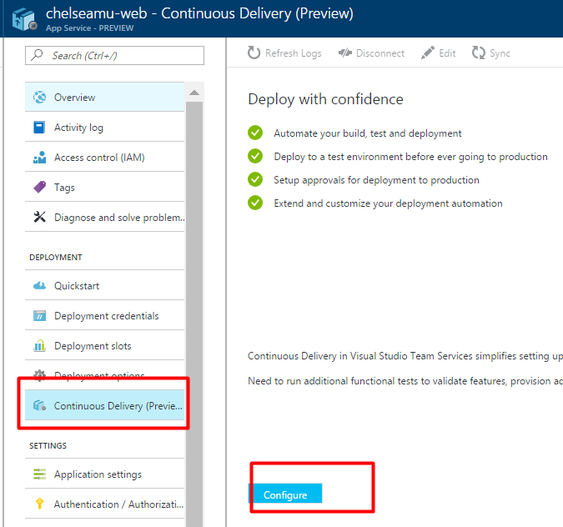The width and height of the screenshot is (563, 527).
Task: Click the SETTINGS section header
Action: tap(48, 445)
